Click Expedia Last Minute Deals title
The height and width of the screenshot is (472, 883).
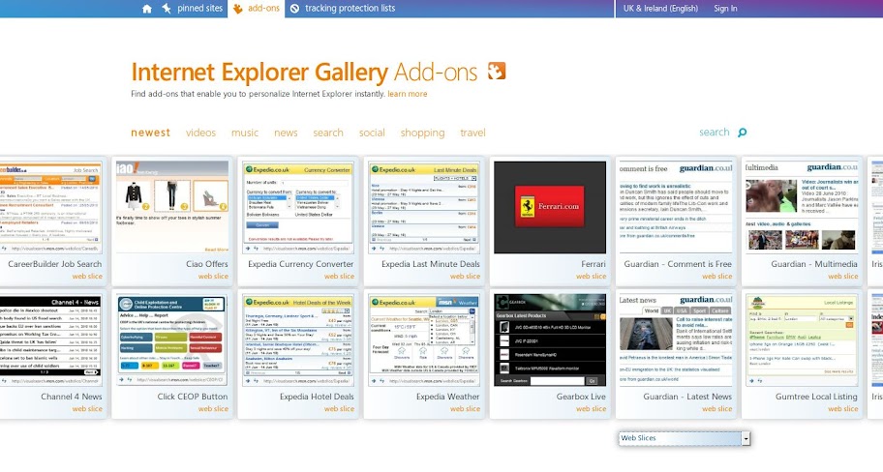click(431, 264)
